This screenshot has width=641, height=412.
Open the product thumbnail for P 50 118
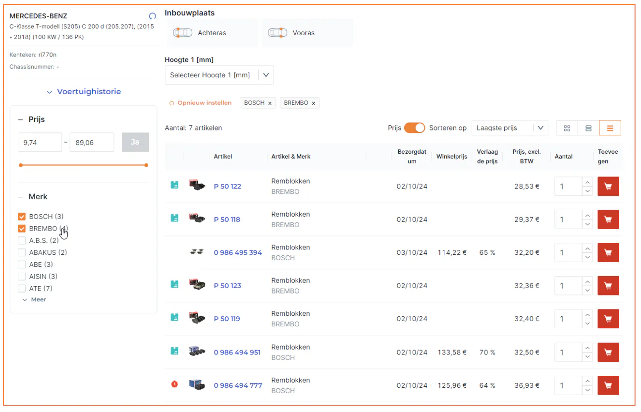197,218
